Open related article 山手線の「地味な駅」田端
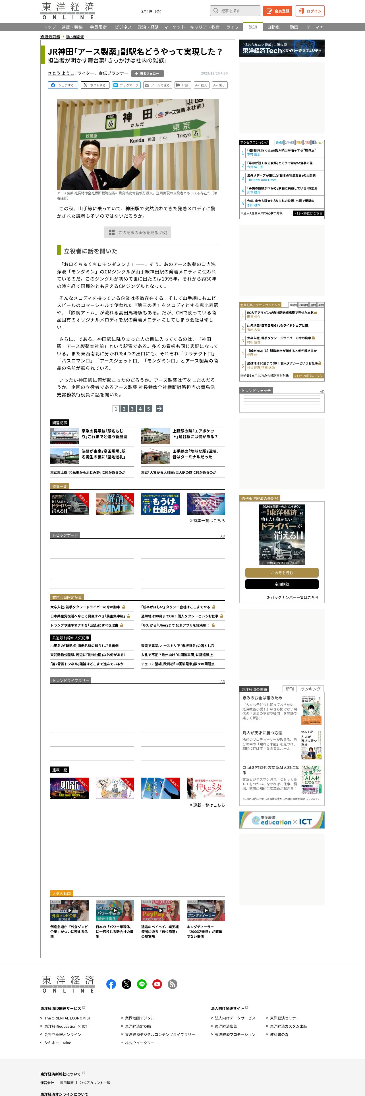365x1096 pixels. [195, 454]
